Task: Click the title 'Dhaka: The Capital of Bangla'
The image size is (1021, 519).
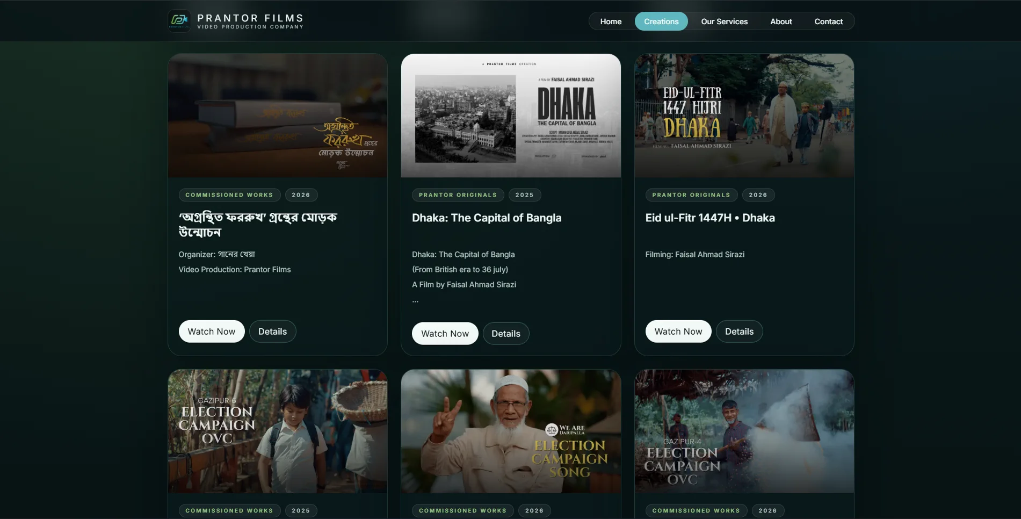Action: pyautogui.click(x=487, y=218)
